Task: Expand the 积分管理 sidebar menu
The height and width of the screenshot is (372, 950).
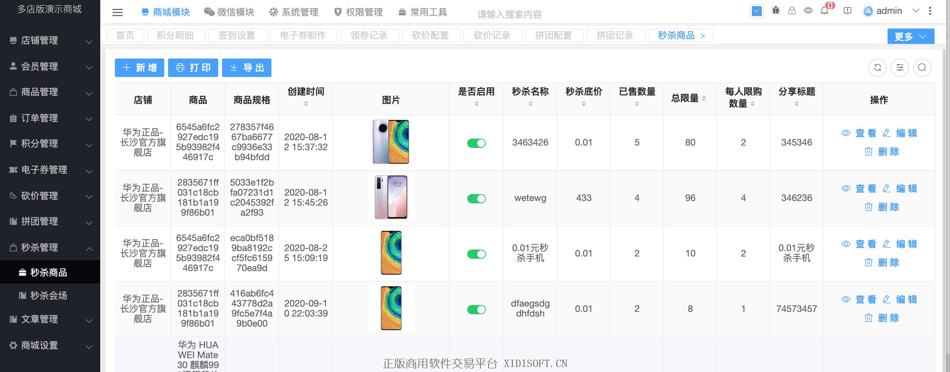Action: pyautogui.click(x=50, y=144)
